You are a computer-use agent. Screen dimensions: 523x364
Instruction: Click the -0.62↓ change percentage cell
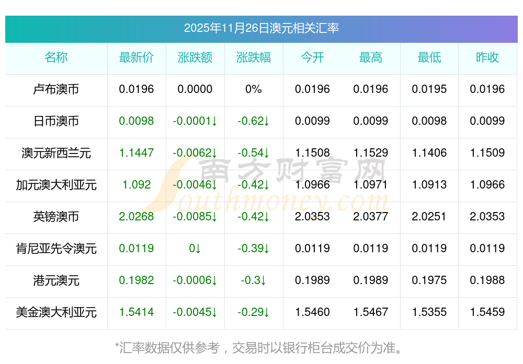254,121
